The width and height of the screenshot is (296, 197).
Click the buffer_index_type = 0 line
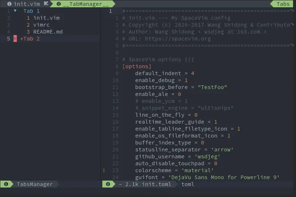[x=170, y=143]
